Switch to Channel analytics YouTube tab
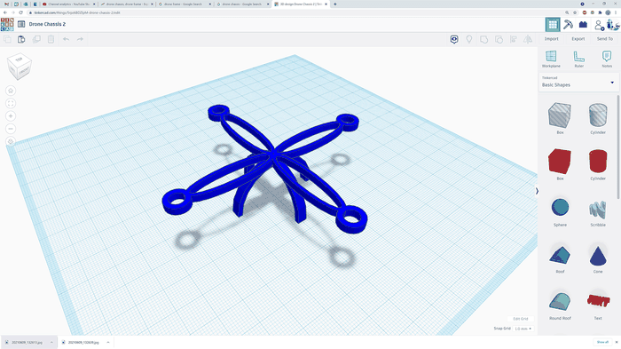The height and width of the screenshot is (349, 621). point(68,4)
